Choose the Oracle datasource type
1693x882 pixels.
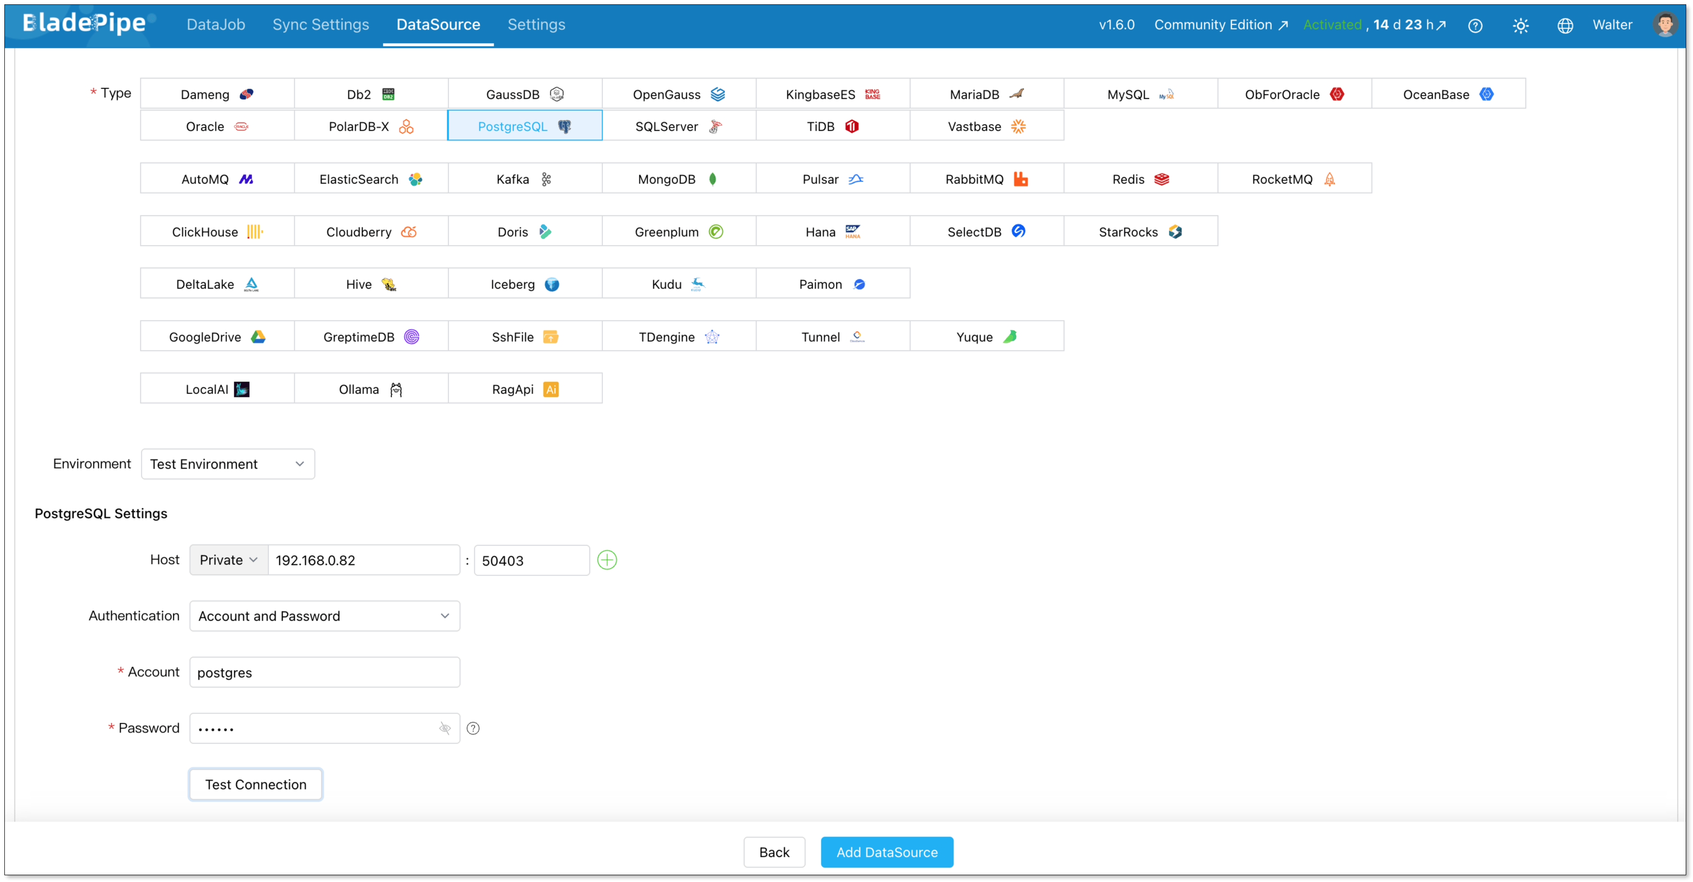click(x=217, y=126)
